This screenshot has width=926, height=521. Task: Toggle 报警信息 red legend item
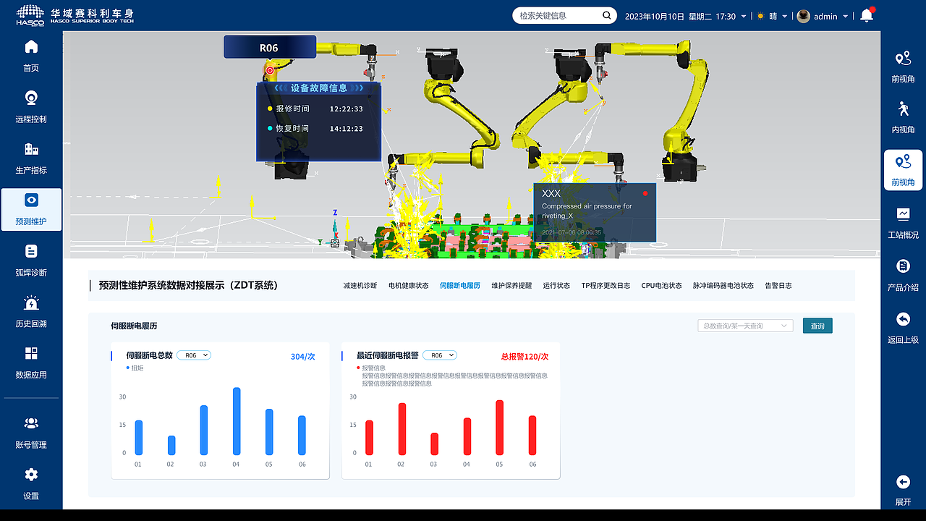[x=372, y=368]
